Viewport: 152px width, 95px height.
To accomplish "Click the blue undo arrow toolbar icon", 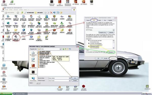I will (54, 13).
